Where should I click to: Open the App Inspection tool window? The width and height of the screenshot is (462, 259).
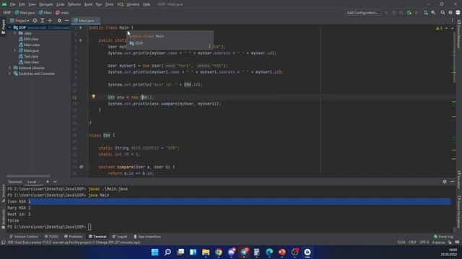tap(147, 237)
